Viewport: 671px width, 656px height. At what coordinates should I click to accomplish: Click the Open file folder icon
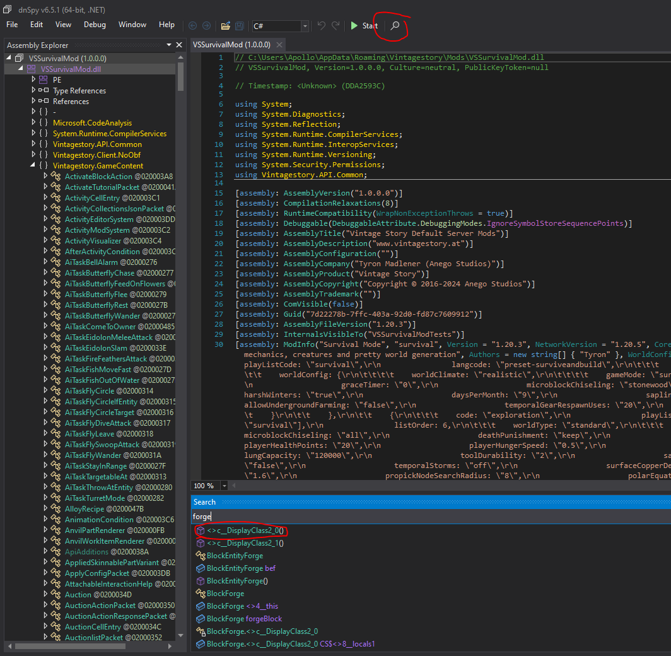225,26
